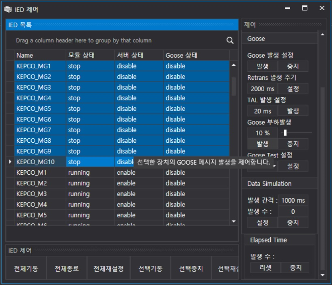This screenshot has width=332, height=285.
Task: Click the stop cell for KEPCO_MG10
Action: 90,162
